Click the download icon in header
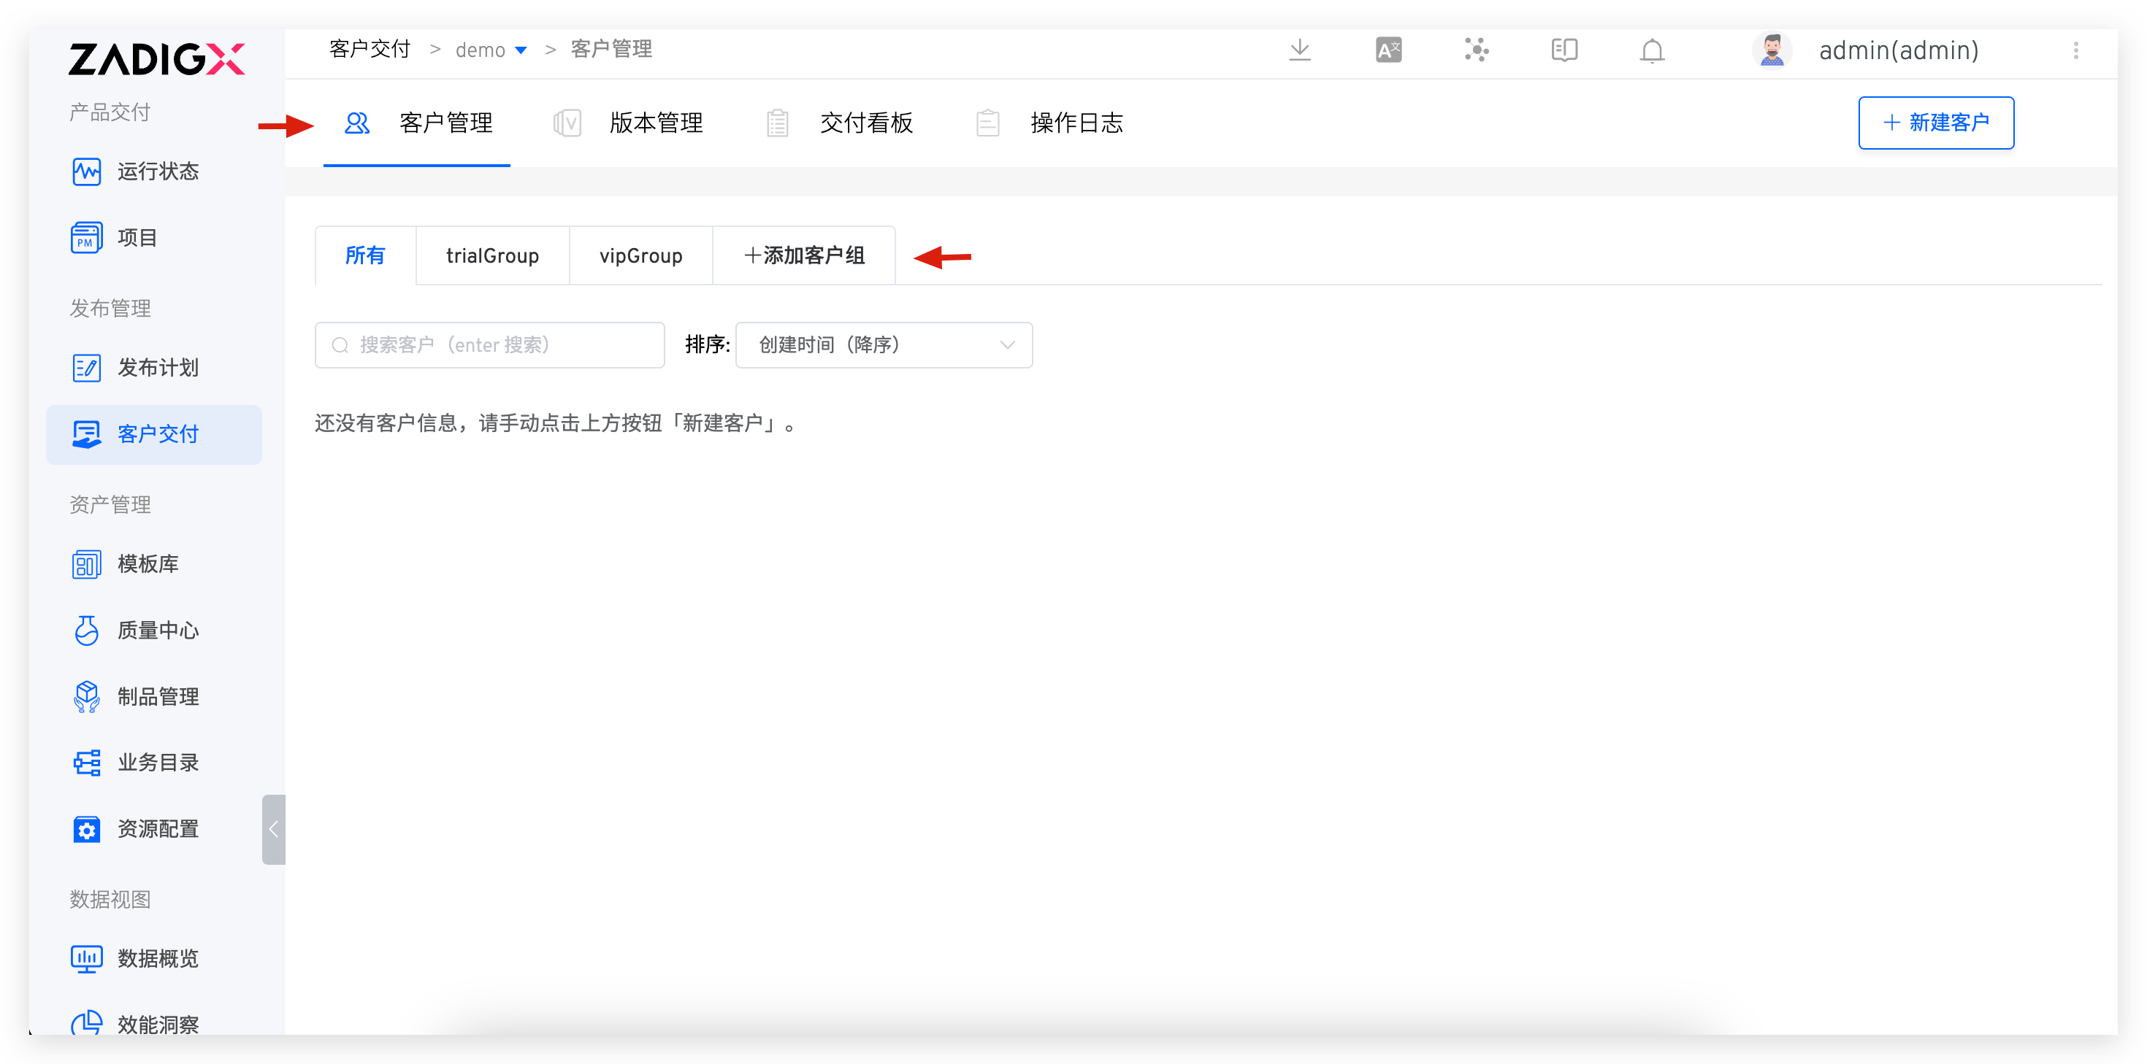The width and height of the screenshot is (2147, 1064). tap(1299, 50)
